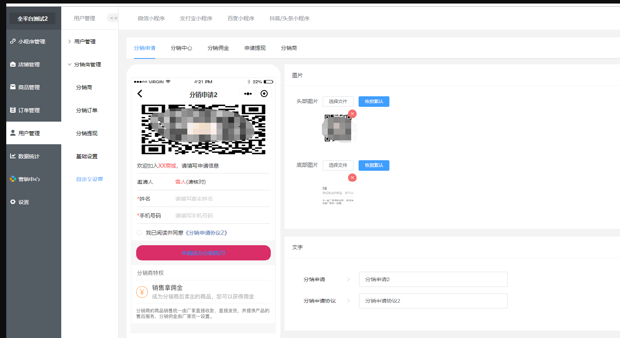Image resolution: width=620 pixels, height=338 pixels.
Task: Click 选择文件 for 底部图片
Action: 338,165
